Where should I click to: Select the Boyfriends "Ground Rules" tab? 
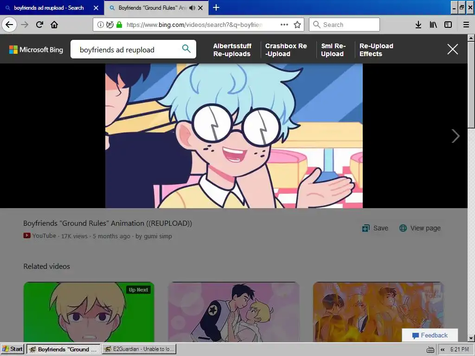pyautogui.click(x=152, y=8)
